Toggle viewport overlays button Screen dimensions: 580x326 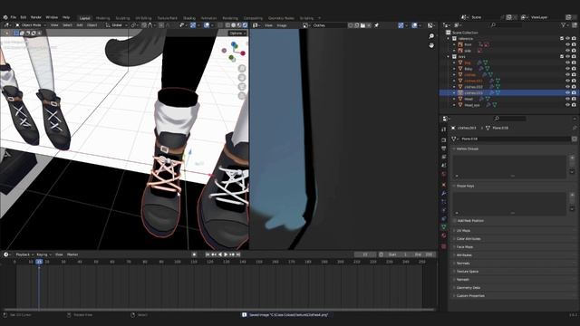point(207,25)
